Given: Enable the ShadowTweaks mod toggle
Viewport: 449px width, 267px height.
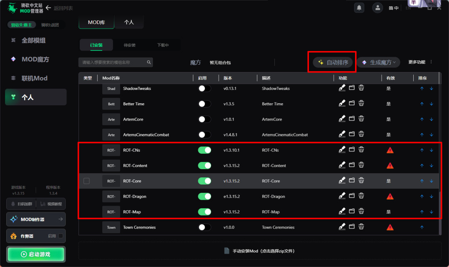Looking at the screenshot, I should 205,88.
